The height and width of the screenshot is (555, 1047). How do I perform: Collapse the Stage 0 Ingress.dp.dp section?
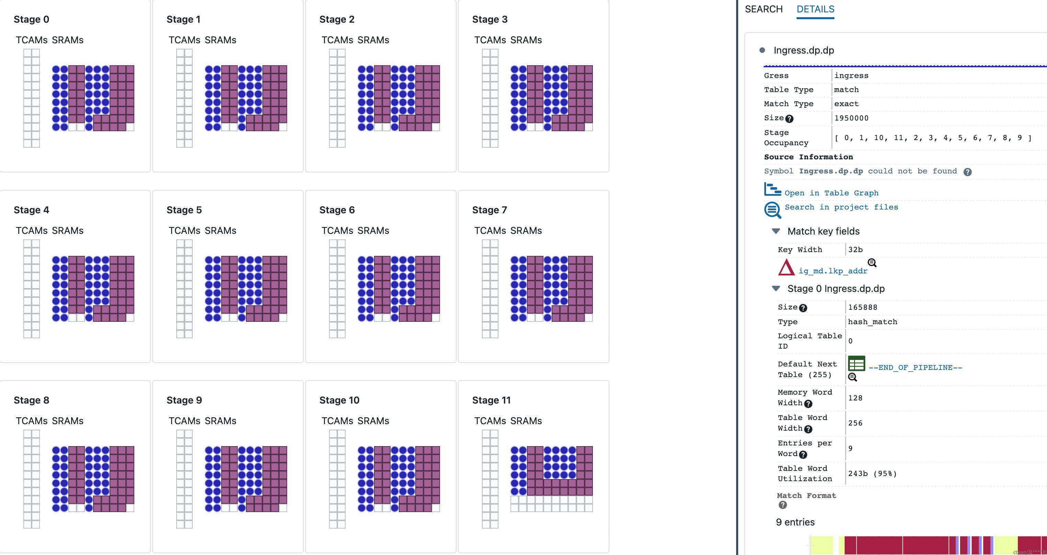[x=776, y=288]
